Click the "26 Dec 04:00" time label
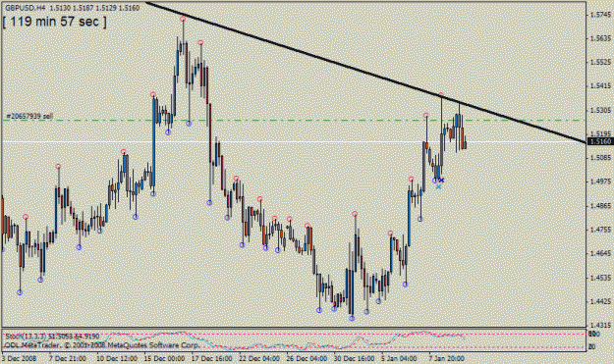This screenshot has width=614, height=364. coord(307,358)
